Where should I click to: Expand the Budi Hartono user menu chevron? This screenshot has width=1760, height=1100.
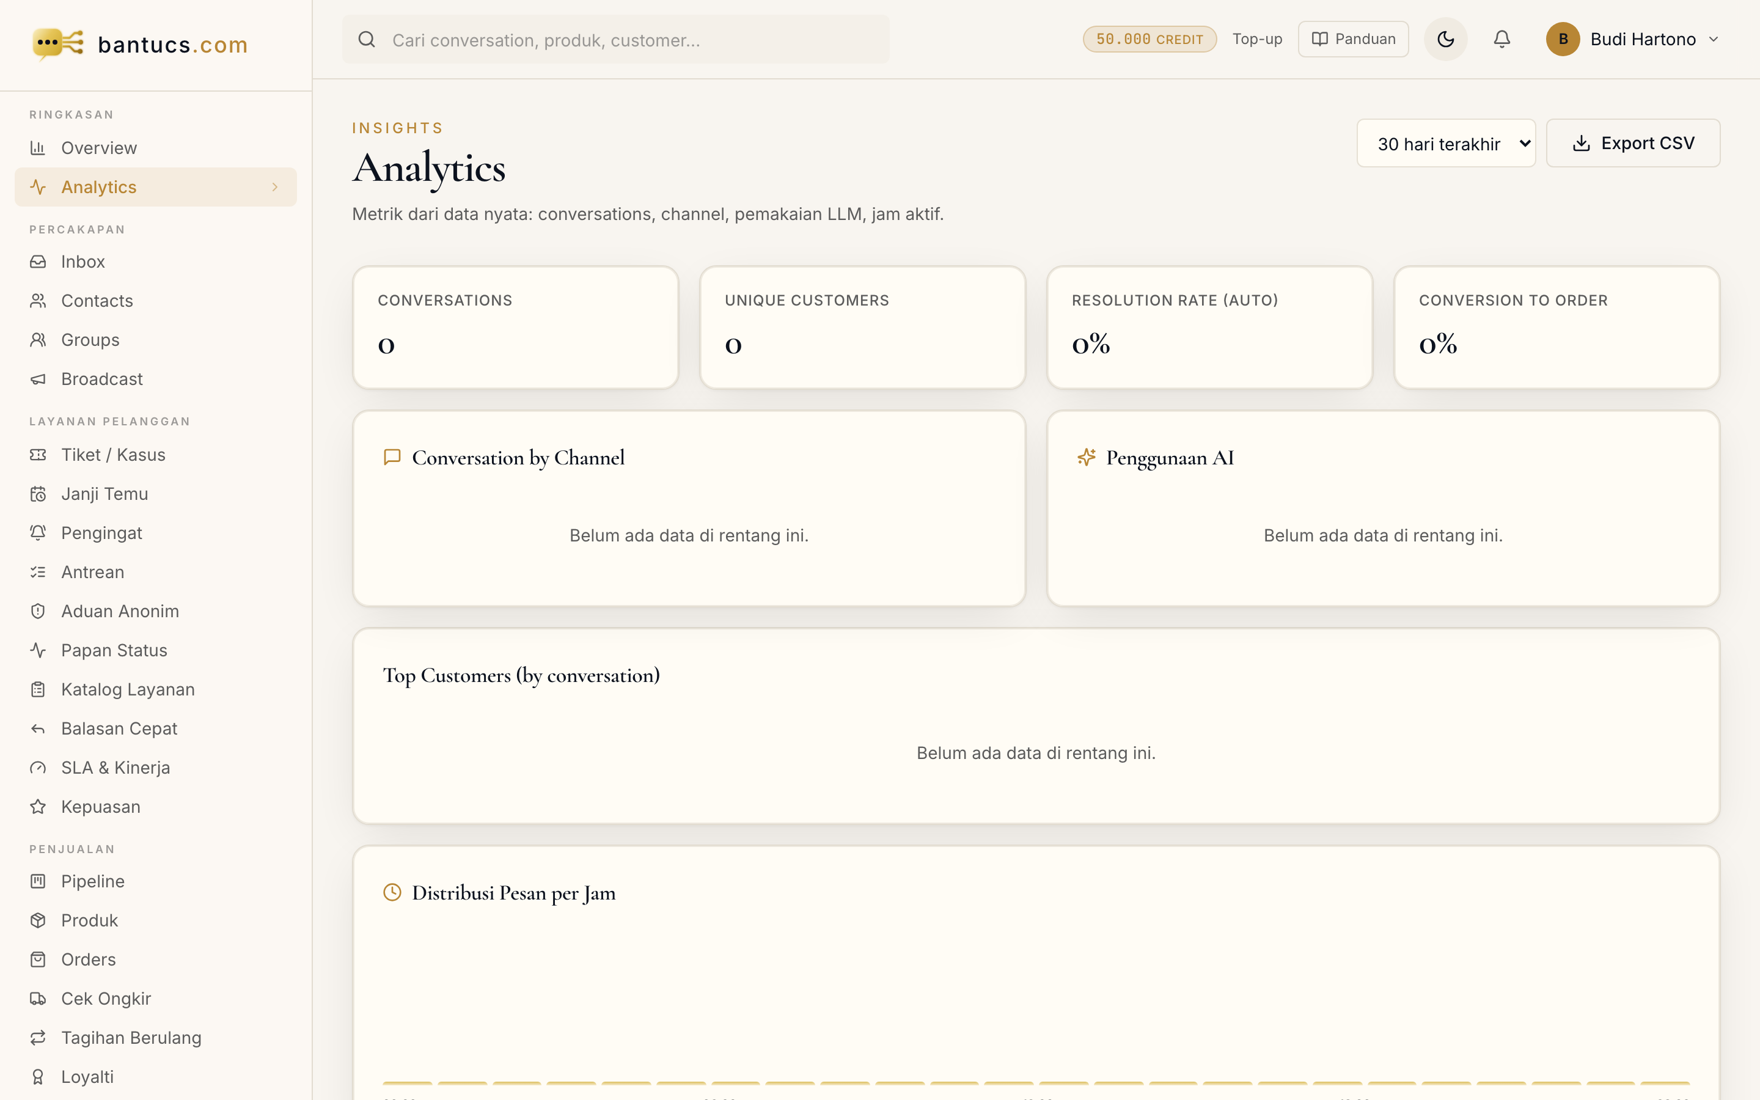pyautogui.click(x=1714, y=39)
